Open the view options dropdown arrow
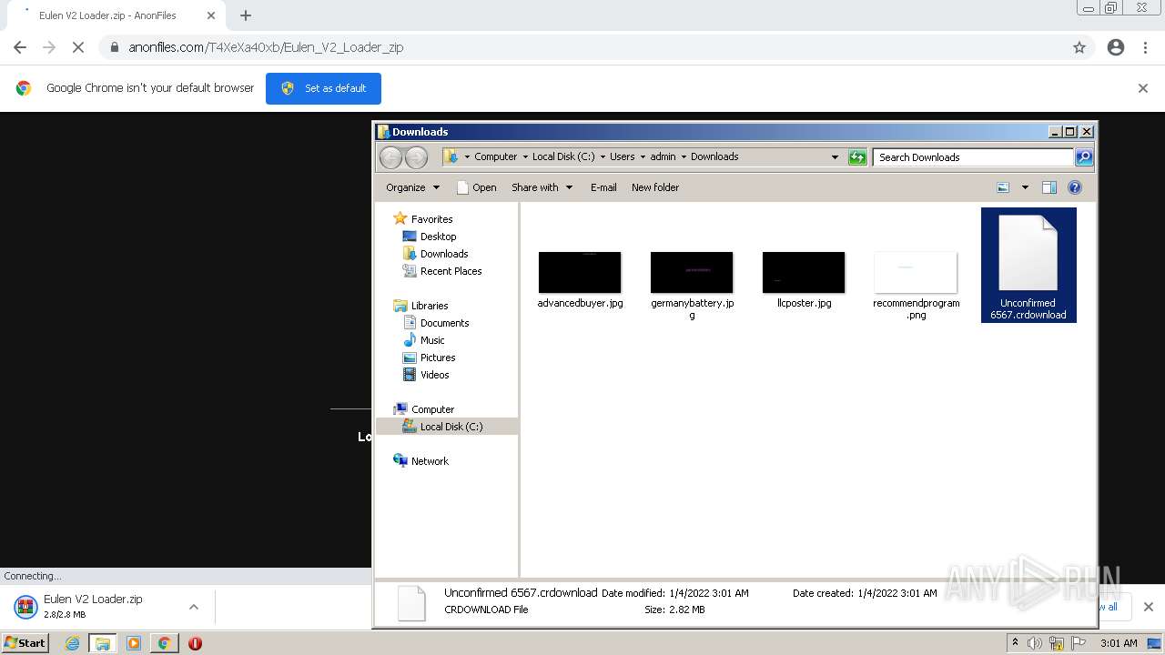1165x655 pixels. point(1025,187)
